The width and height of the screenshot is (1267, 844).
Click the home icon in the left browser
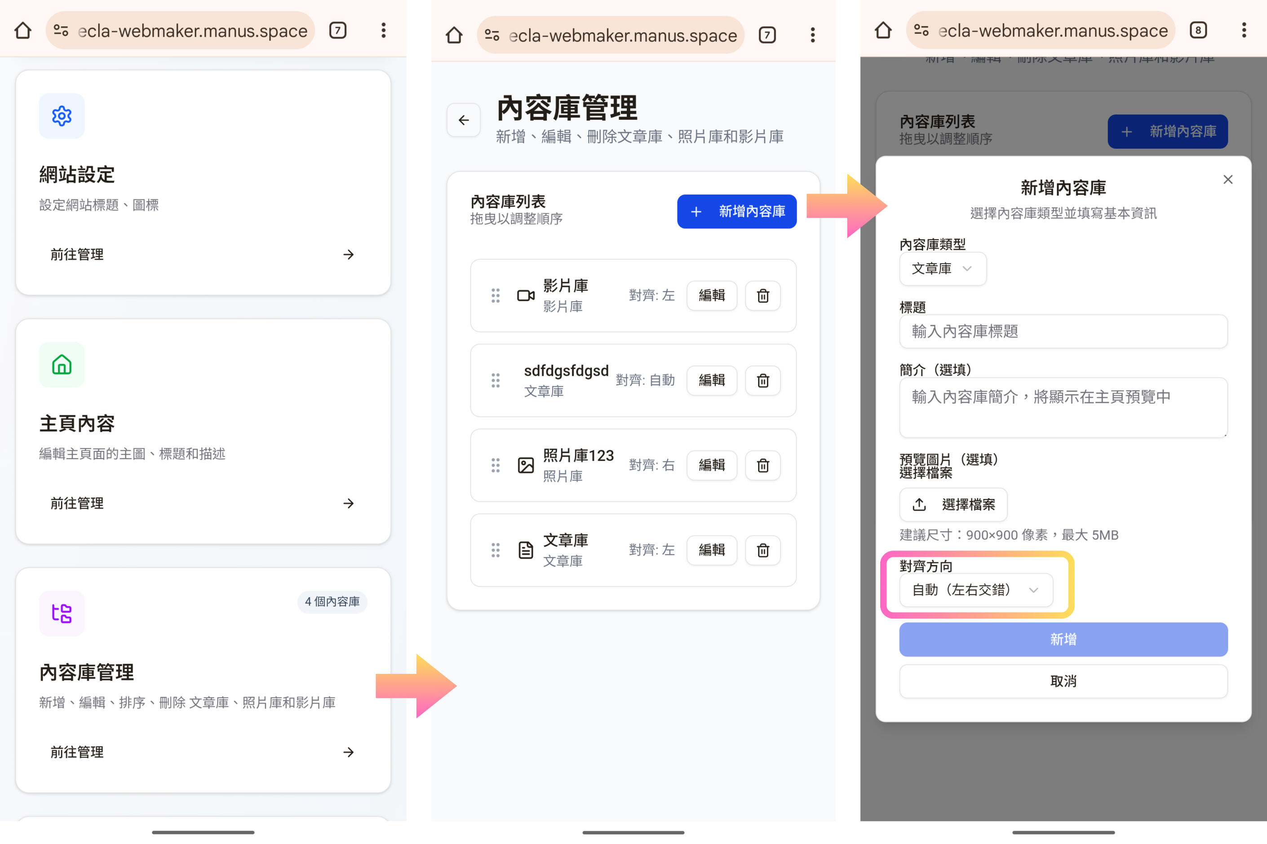coord(22,30)
